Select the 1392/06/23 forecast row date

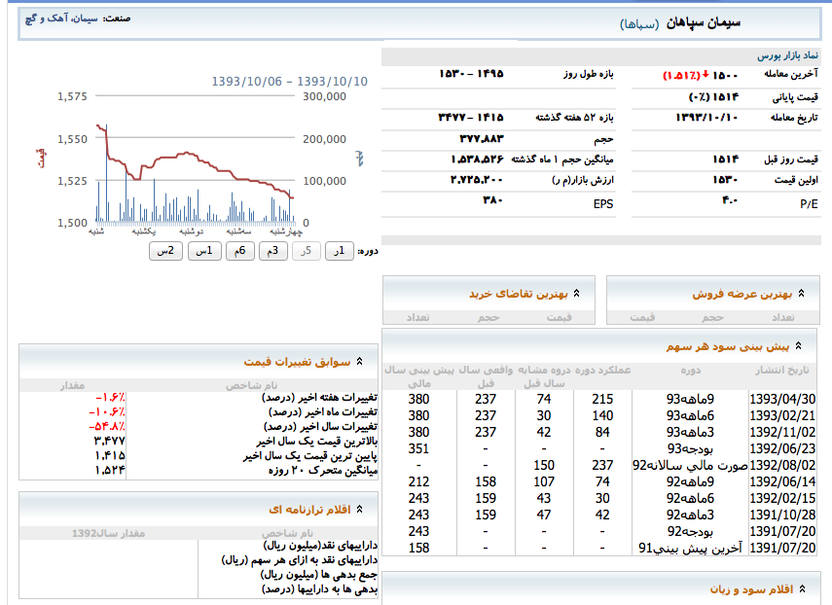click(782, 448)
